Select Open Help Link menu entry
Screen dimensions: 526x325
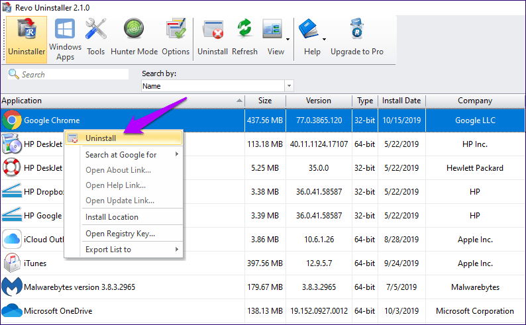(x=115, y=185)
